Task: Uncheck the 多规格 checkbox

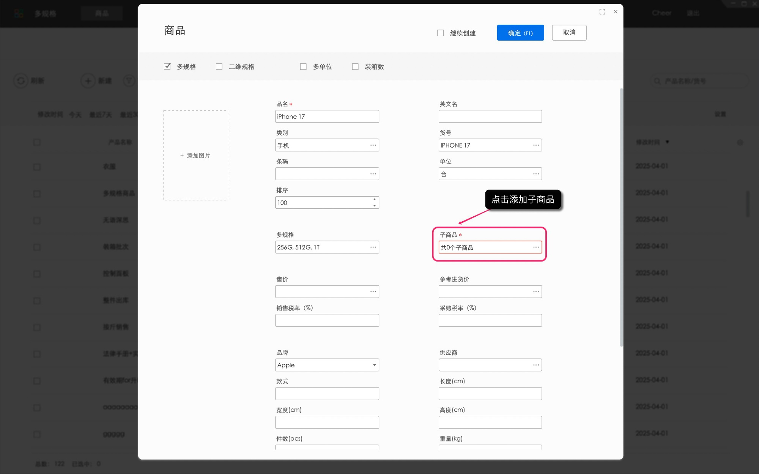Action: [167, 66]
